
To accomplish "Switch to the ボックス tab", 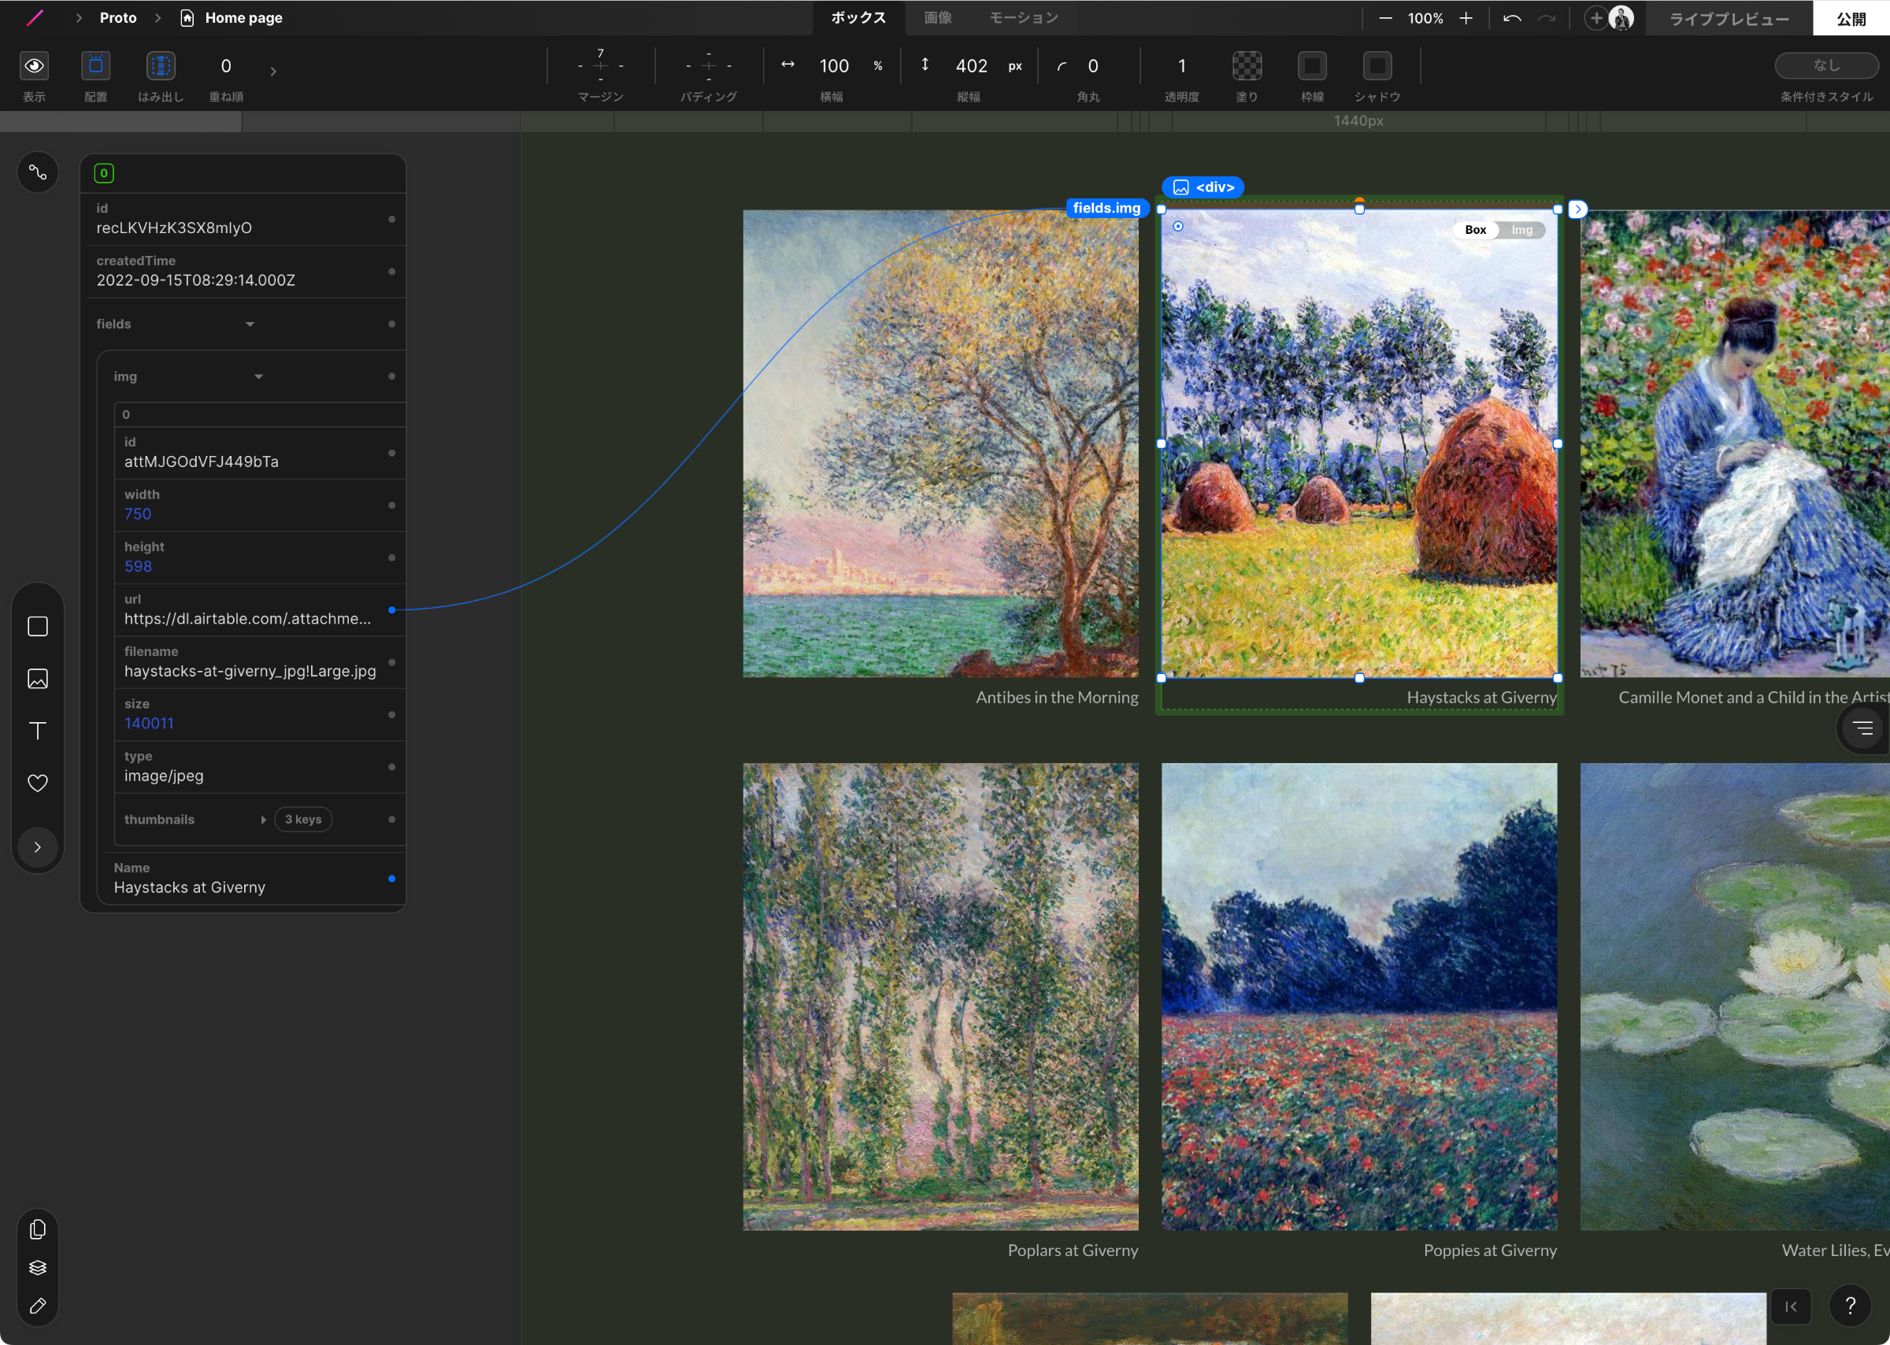I will click(x=858, y=18).
